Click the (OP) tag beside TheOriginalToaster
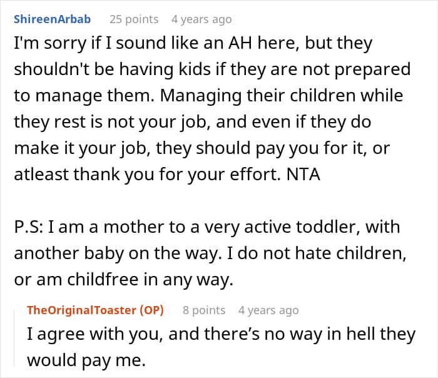Image resolution: width=438 pixels, height=378 pixels. (x=151, y=310)
